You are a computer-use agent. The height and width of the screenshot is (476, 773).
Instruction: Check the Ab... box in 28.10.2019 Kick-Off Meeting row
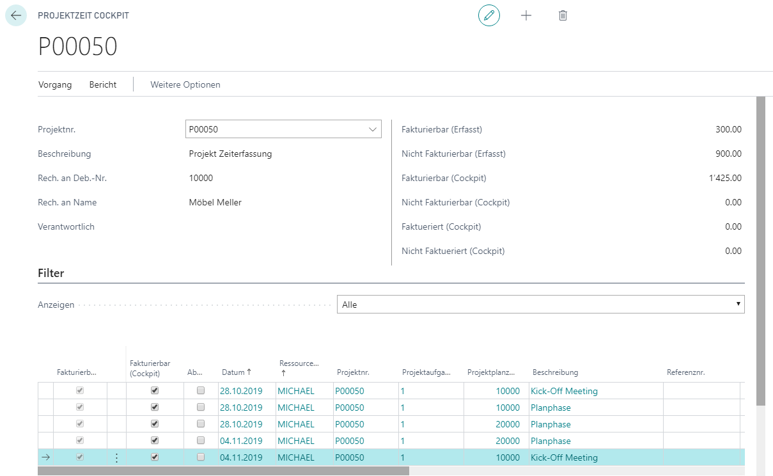(x=201, y=390)
